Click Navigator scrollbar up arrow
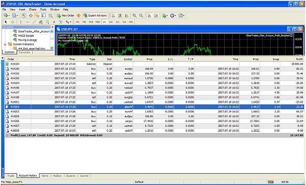 pyautogui.click(x=52, y=31)
